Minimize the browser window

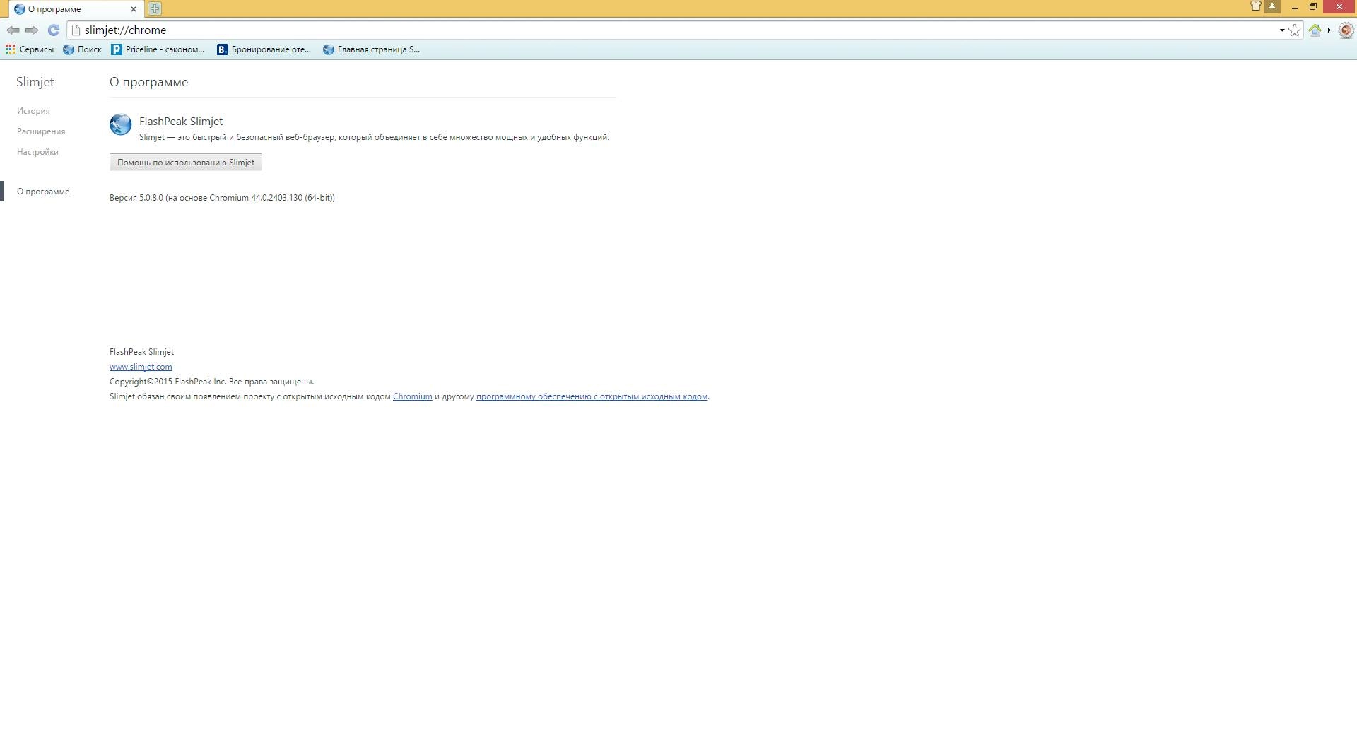1294,7
